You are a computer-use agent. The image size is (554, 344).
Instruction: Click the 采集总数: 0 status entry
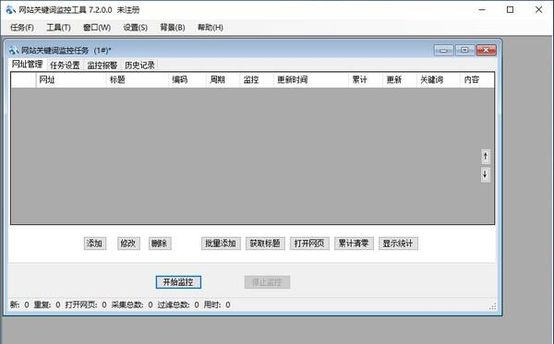[x=132, y=305]
